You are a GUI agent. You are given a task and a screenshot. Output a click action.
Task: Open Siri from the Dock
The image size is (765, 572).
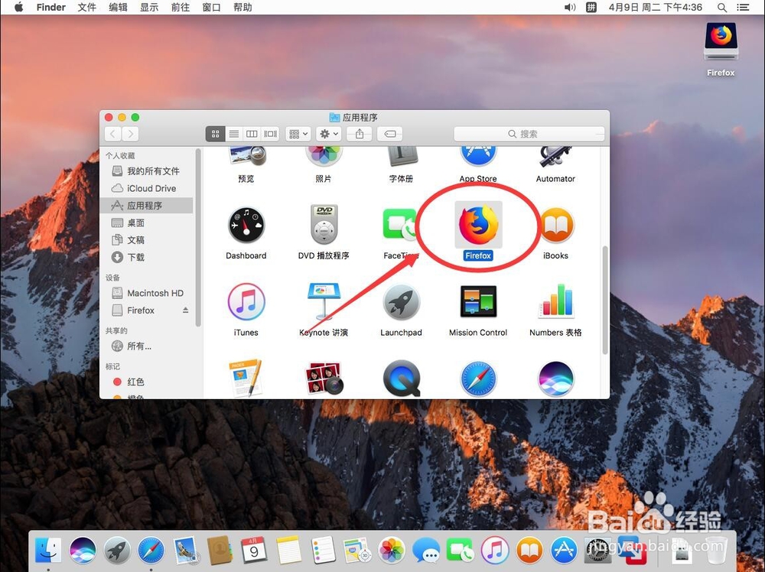[x=83, y=551]
